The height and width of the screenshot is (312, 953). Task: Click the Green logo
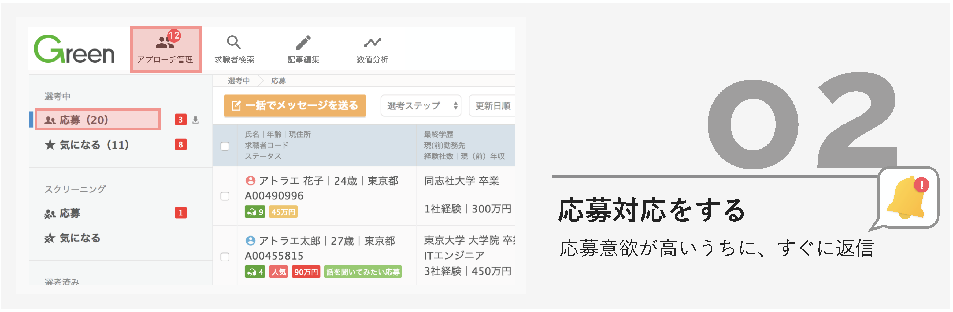pyautogui.click(x=74, y=49)
